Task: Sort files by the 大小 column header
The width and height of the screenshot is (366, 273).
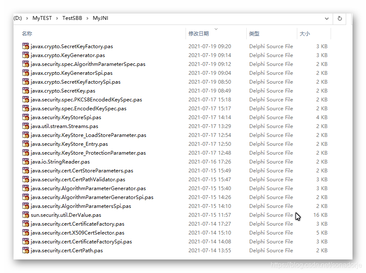Action: pos(304,34)
